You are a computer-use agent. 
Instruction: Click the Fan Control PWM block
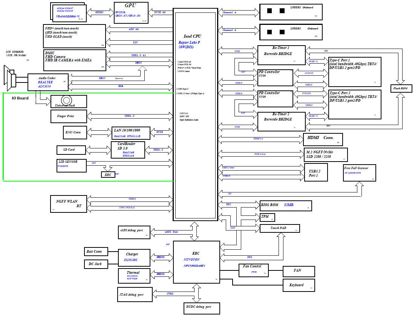click(x=254, y=270)
